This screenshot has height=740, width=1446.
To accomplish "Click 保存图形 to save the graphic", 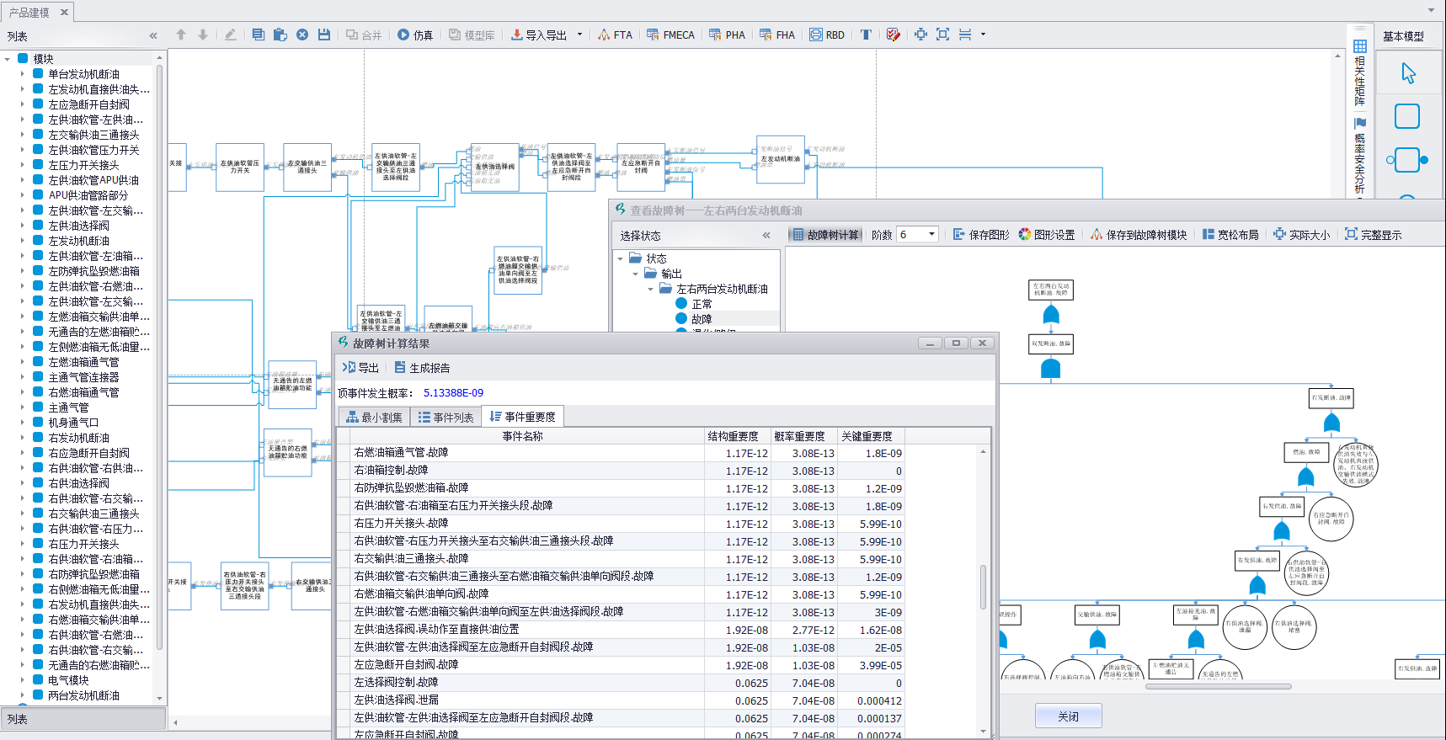I will (x=981, y=235).
